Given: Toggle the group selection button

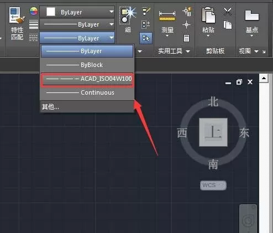Looking at the screenshot, I should (x=146, y=38).
